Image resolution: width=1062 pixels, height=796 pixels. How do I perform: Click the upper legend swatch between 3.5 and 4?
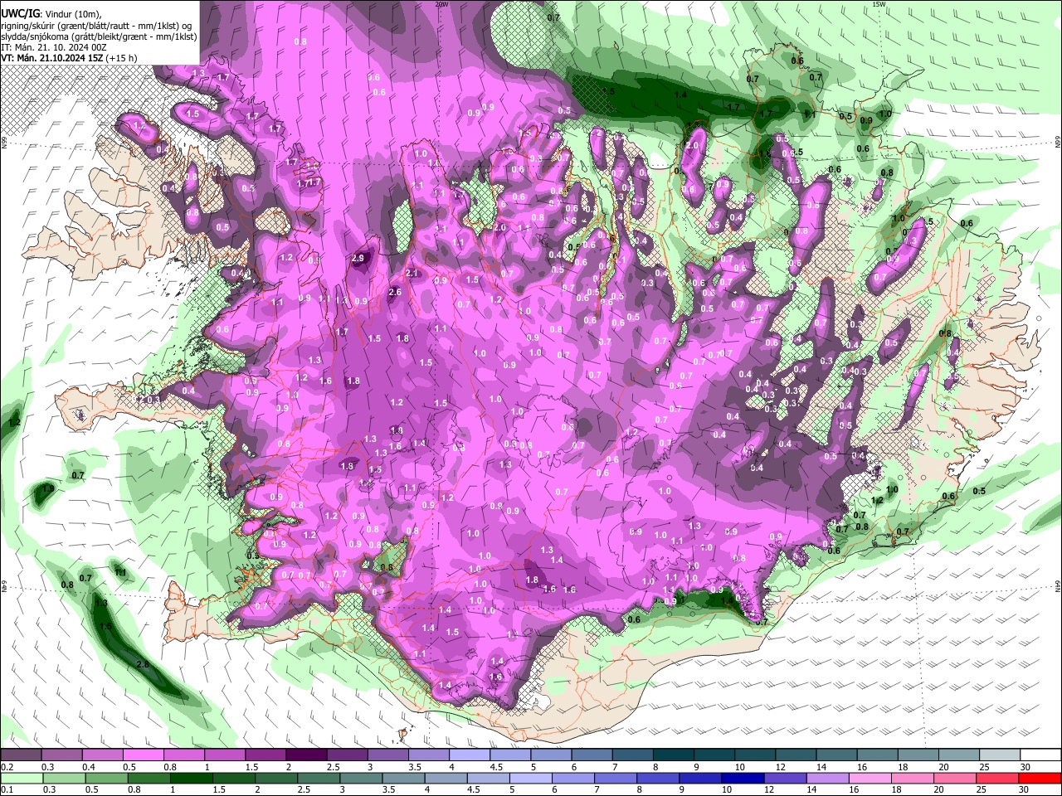(428, 755)
